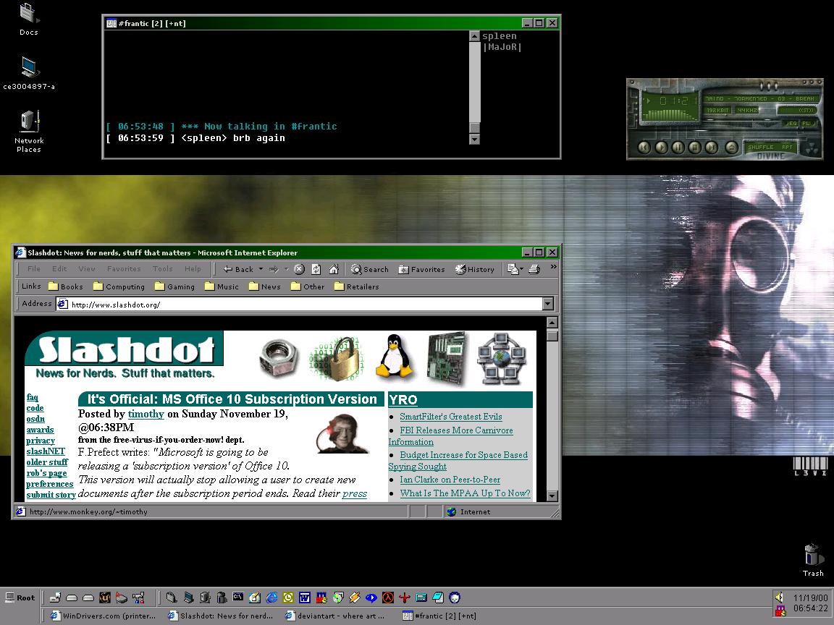Image resolution: width=834 pixels, height=625 pixels.
Task: Open the Favorites menu in menu bar
Action: [124, 269]
